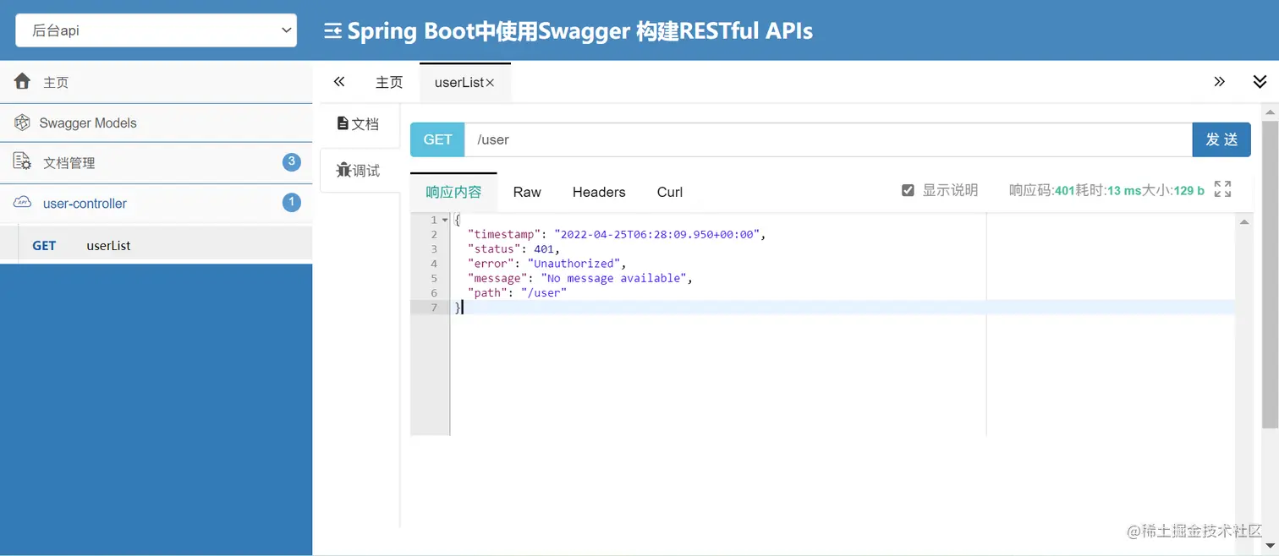Click the "path": "/user" line
This screenshot has width=1279, height=556.
tap(517, 292)
